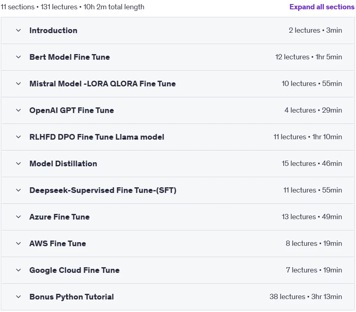
Task: Open the Introduction section title
Action: click(x=53, y=30)
